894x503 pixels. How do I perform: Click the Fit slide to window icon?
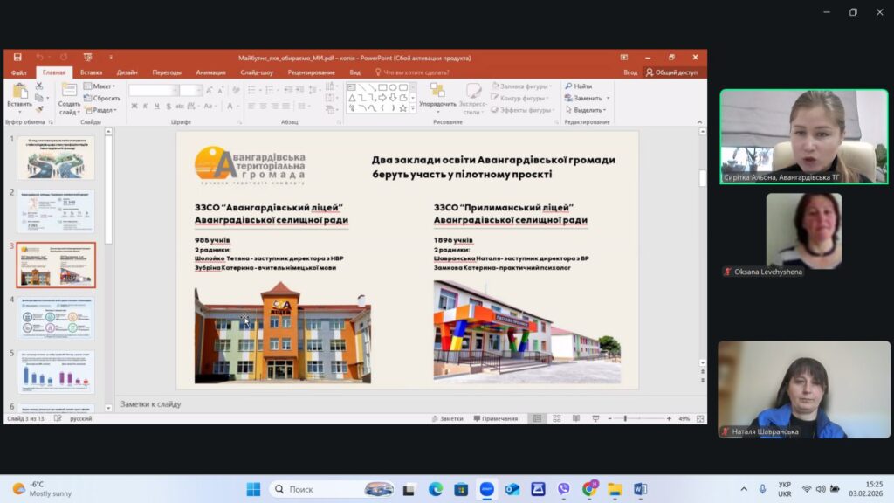coord(700,419)
